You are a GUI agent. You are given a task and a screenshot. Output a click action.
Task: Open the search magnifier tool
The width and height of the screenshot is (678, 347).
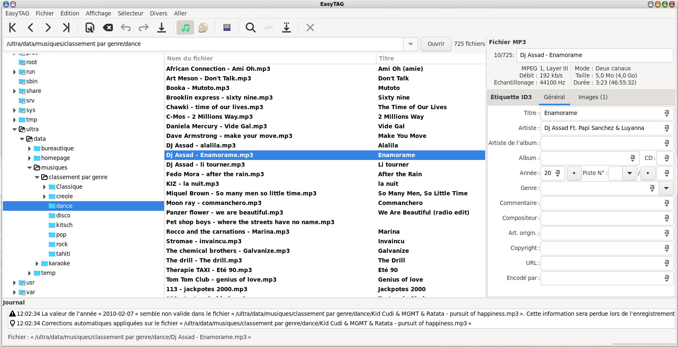click(x=250, y=27)
